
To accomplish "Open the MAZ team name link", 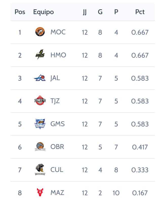I will click(x=57, y=193).
